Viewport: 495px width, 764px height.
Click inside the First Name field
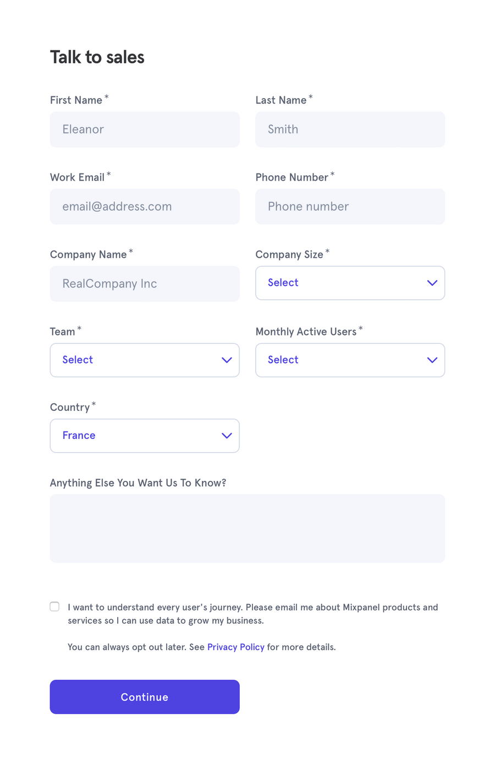pyautogui.click(x=145, y=129)
